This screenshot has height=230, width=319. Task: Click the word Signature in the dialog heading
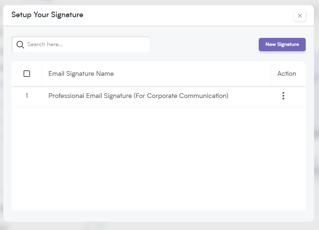tap(67, 15)
